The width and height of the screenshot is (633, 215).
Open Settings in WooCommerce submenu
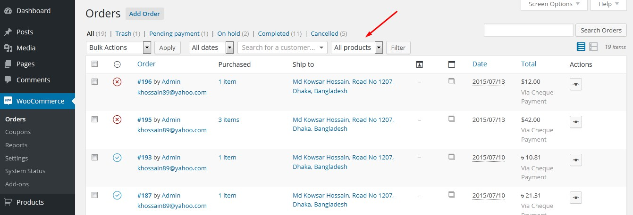pyautogui.click(x=17, y=158)
